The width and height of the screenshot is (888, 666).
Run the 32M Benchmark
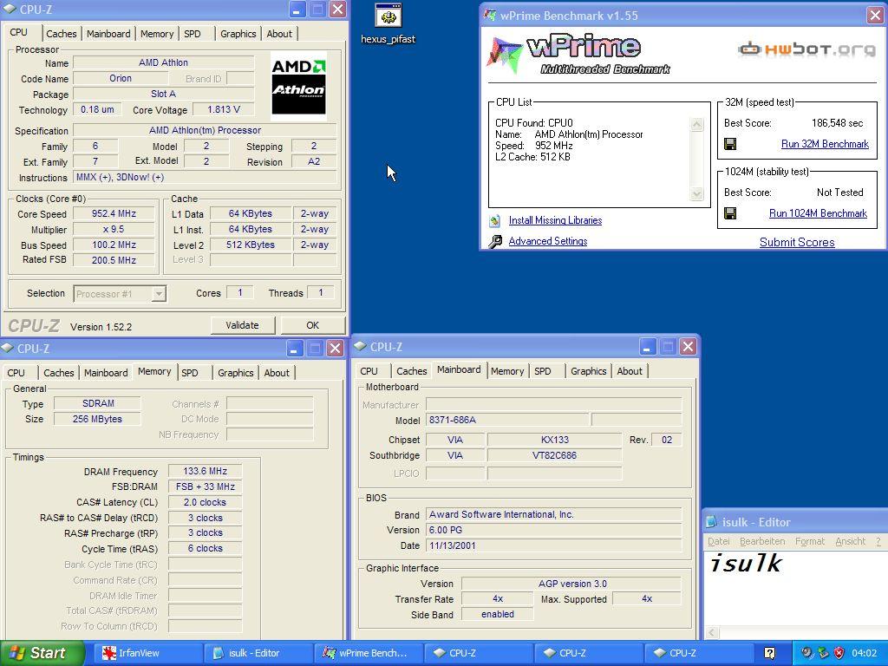(x=825, y=144)
